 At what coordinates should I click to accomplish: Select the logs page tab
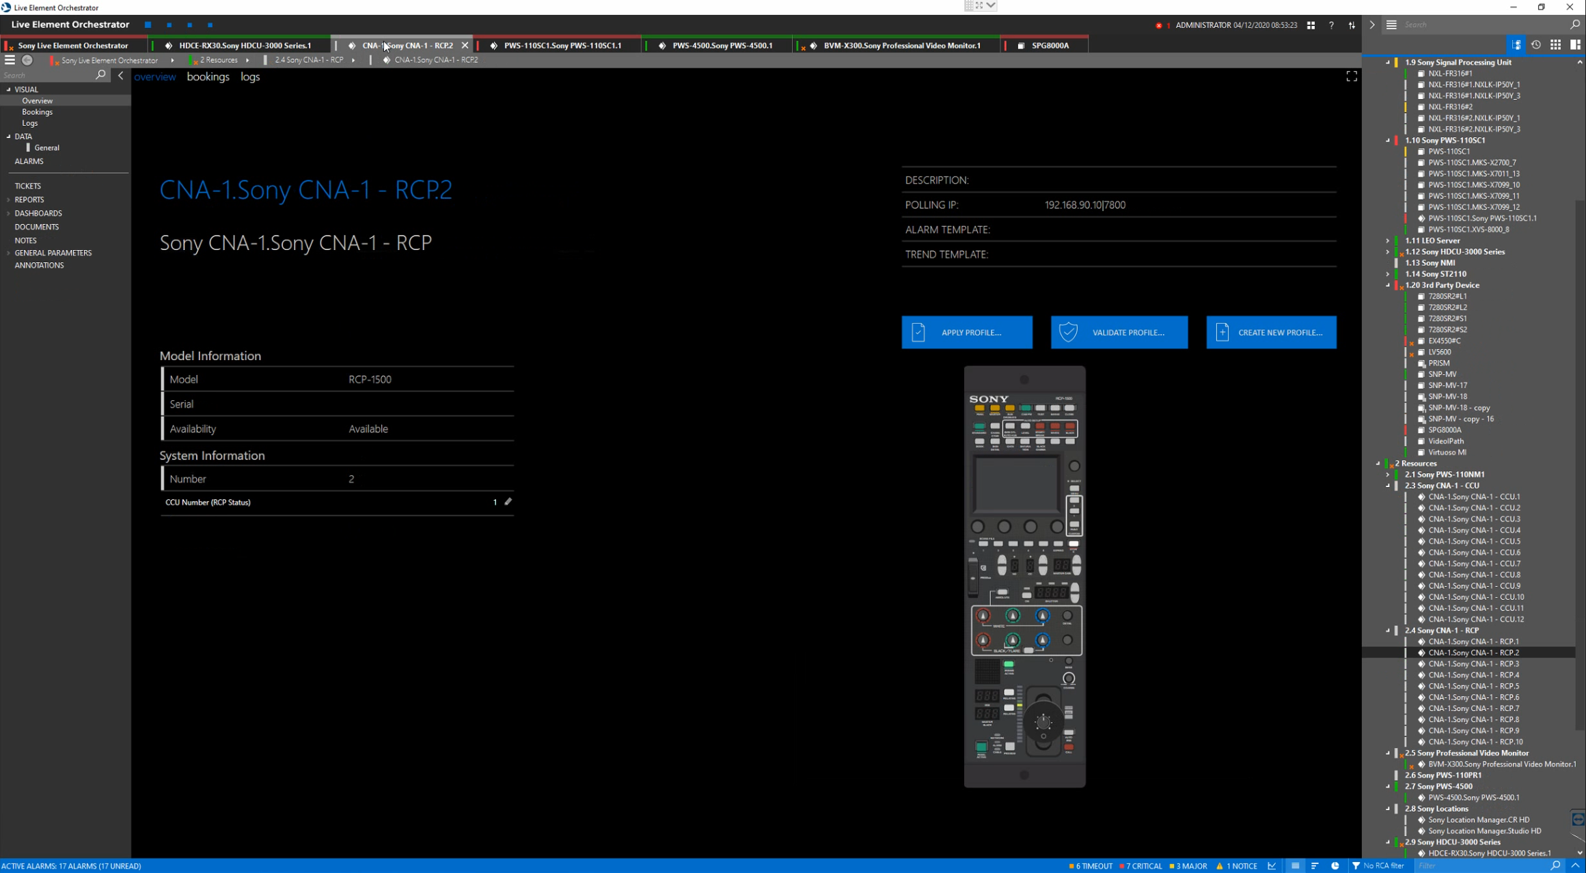[x=250, y=77]
